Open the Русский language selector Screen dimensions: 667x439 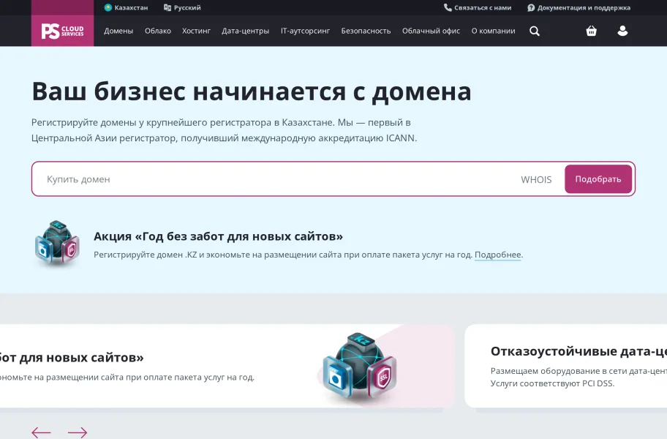coord(182,7)
